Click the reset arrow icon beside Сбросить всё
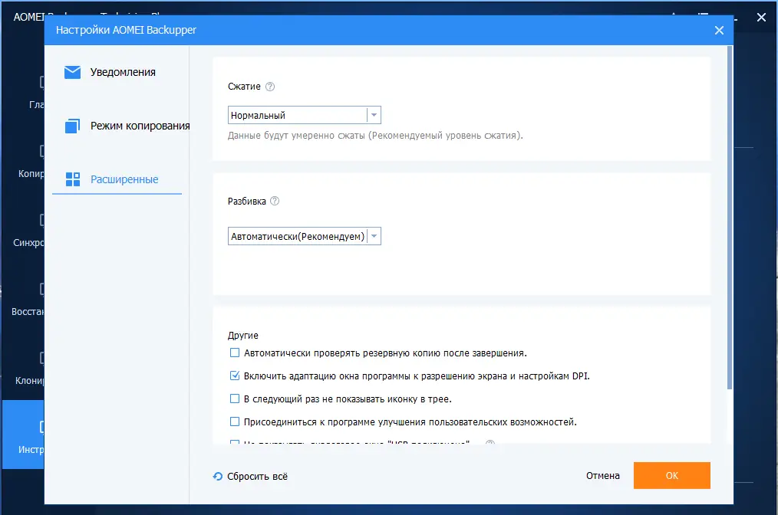 (218, 477)
